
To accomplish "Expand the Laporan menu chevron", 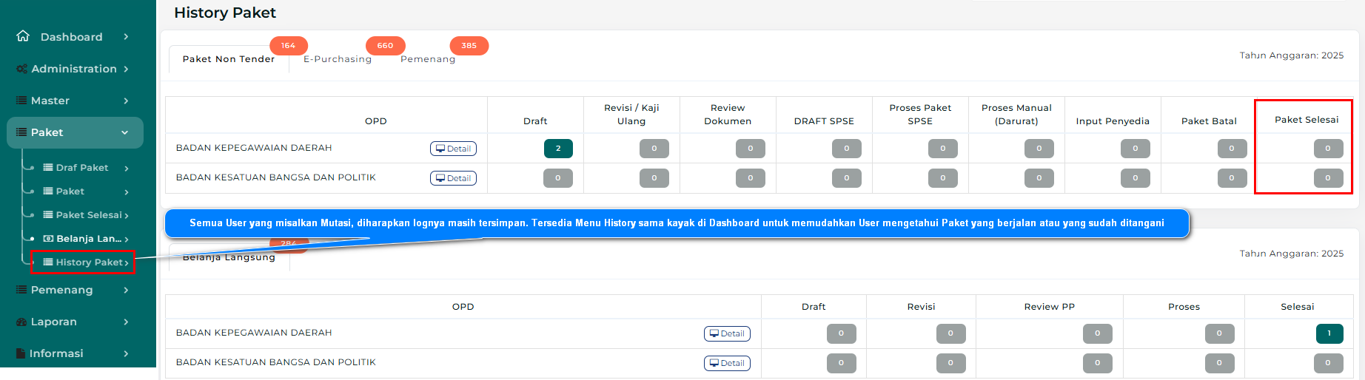I will (126, 322).
